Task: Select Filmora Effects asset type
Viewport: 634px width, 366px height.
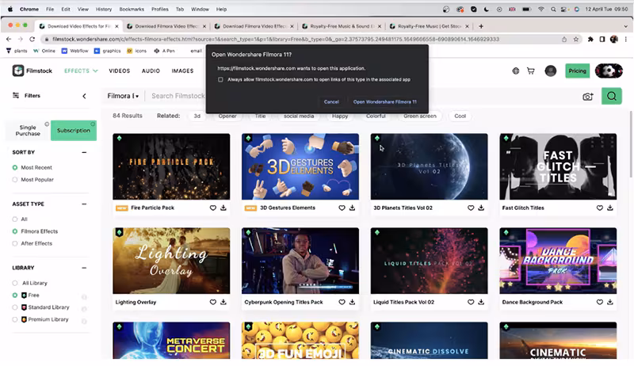Action: (15, 231)
